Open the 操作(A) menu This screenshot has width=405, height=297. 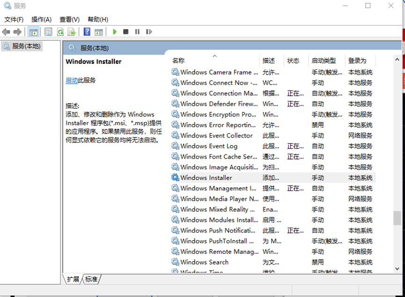click(x=41, y=19)
